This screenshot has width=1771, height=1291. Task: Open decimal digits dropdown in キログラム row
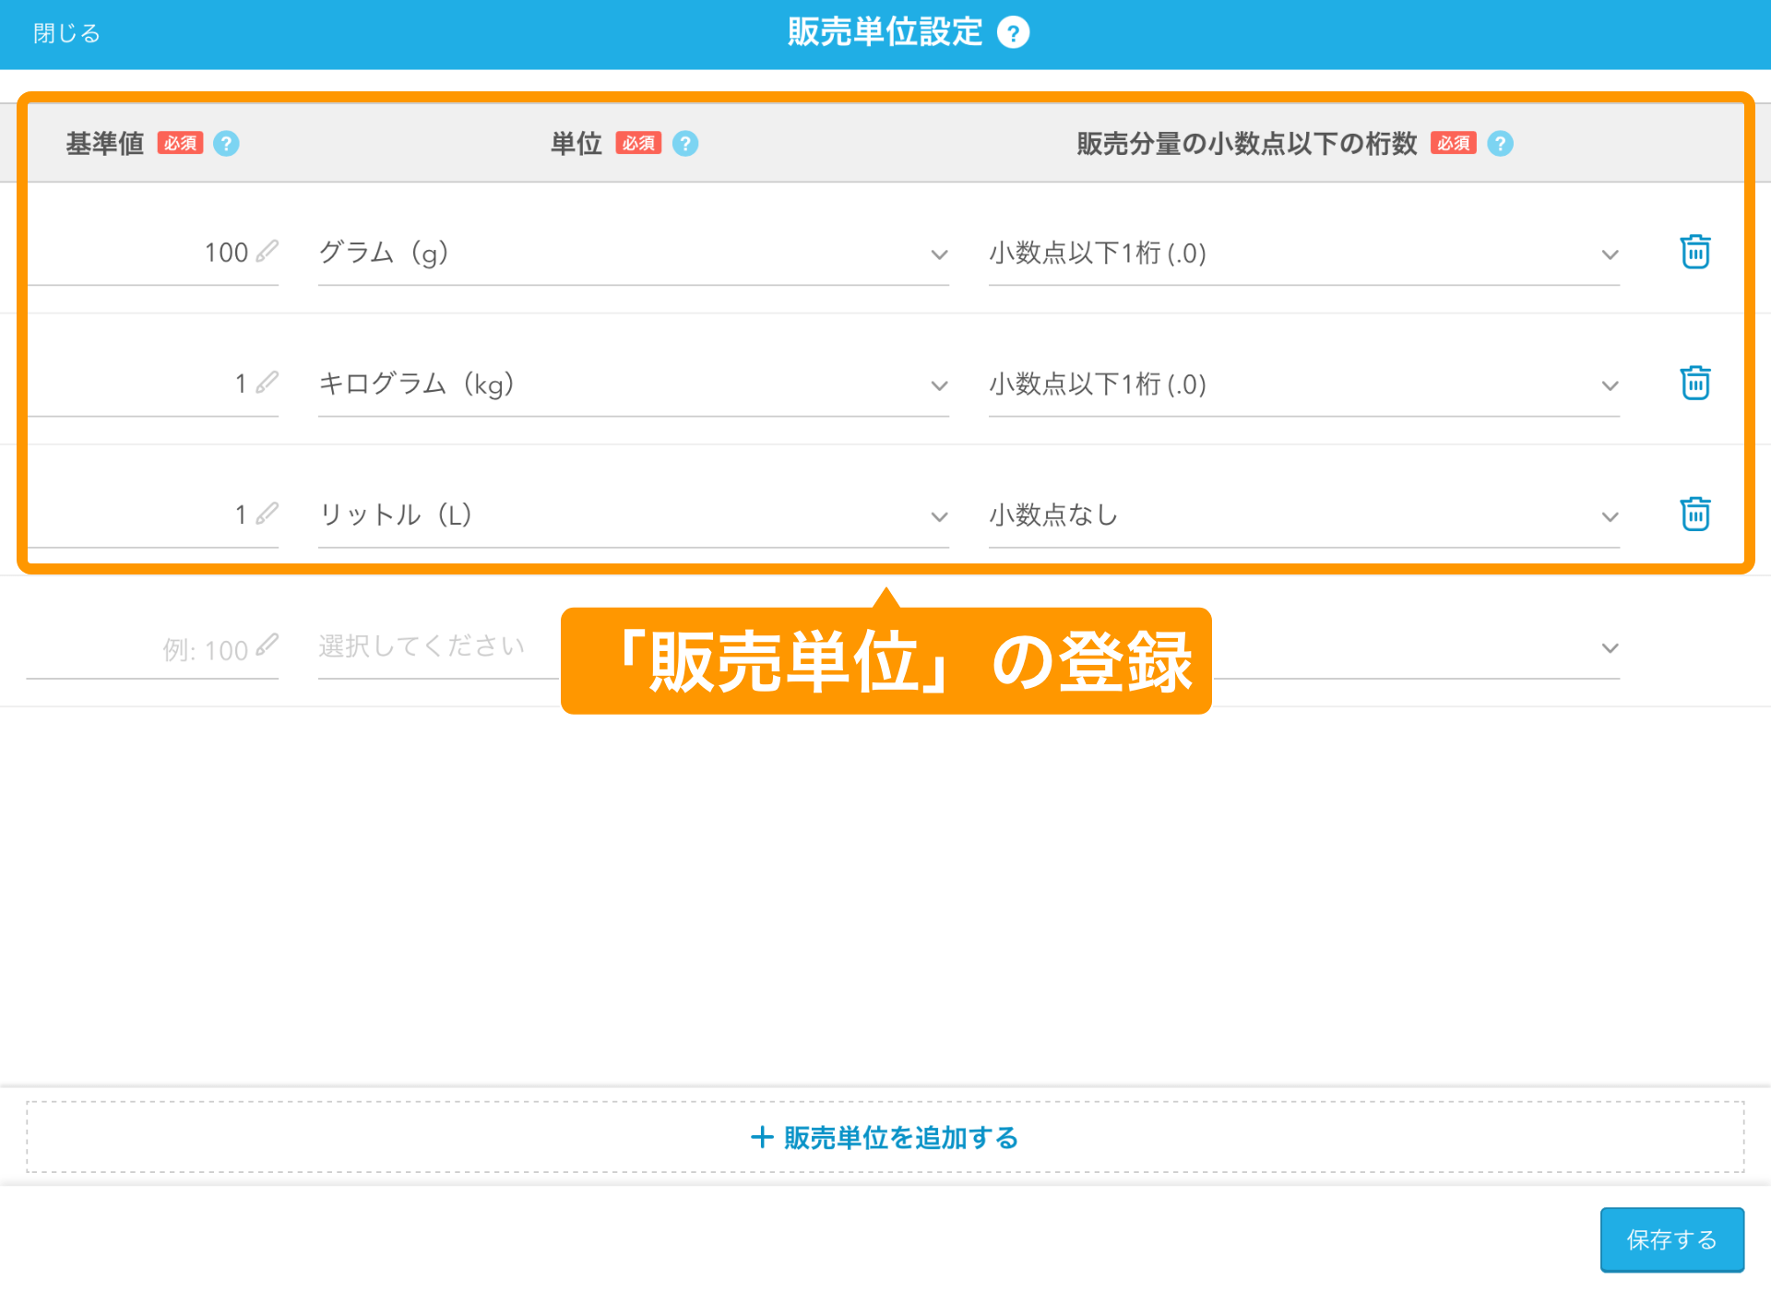(x=1304, y=385)
